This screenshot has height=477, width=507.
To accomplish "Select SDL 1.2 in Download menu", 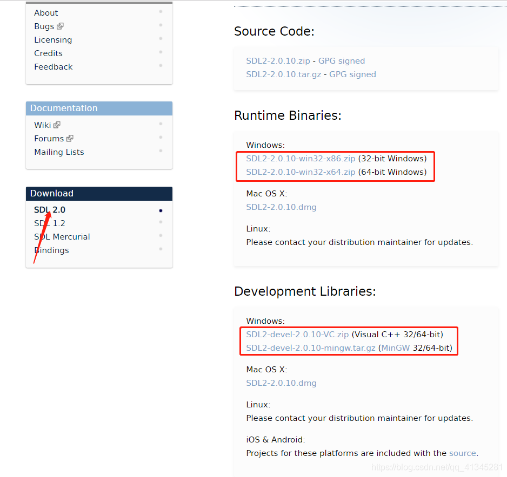I will (50, 223).
